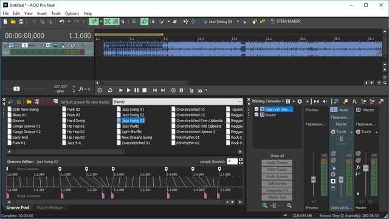
Task: Click the Master channel FX icon
Action: pos(358,168)
